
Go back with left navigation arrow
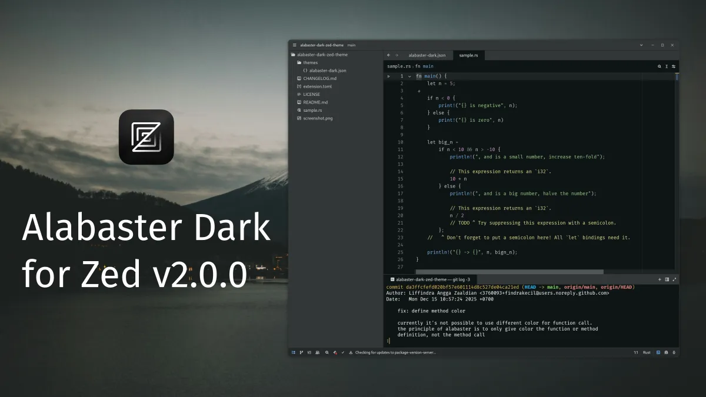[389, 55]
